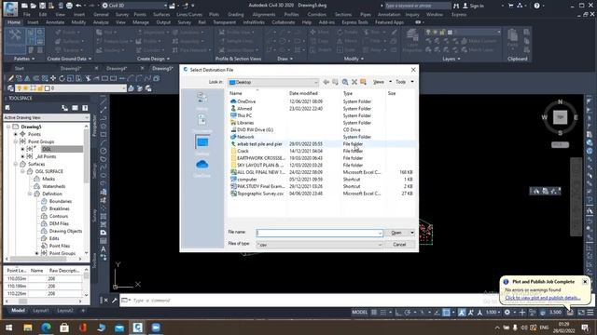Viewport: 597px width, 335px height.
Task: Select the History place in dialog sidebar
Action: click(x=201, y=101)
